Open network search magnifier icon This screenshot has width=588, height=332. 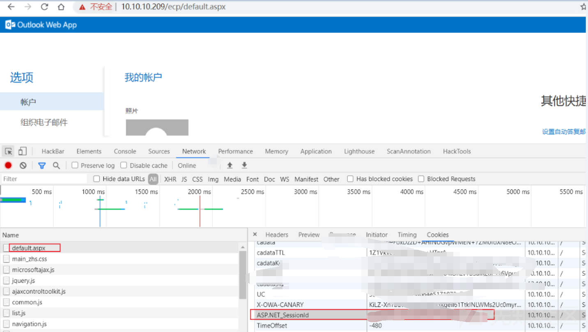point(56,165)
